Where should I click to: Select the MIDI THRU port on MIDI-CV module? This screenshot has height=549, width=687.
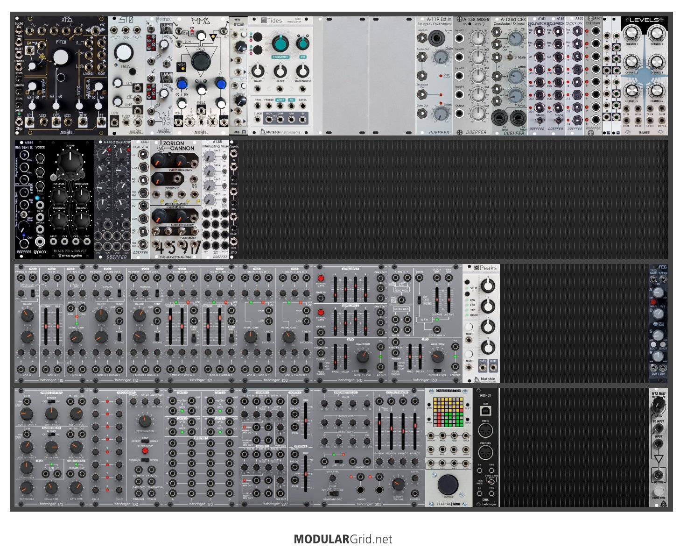click(x=485, y=452)
